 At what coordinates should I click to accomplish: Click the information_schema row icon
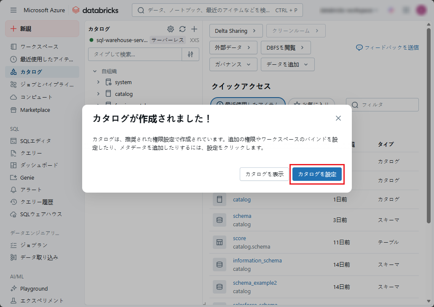click(220, 265)
